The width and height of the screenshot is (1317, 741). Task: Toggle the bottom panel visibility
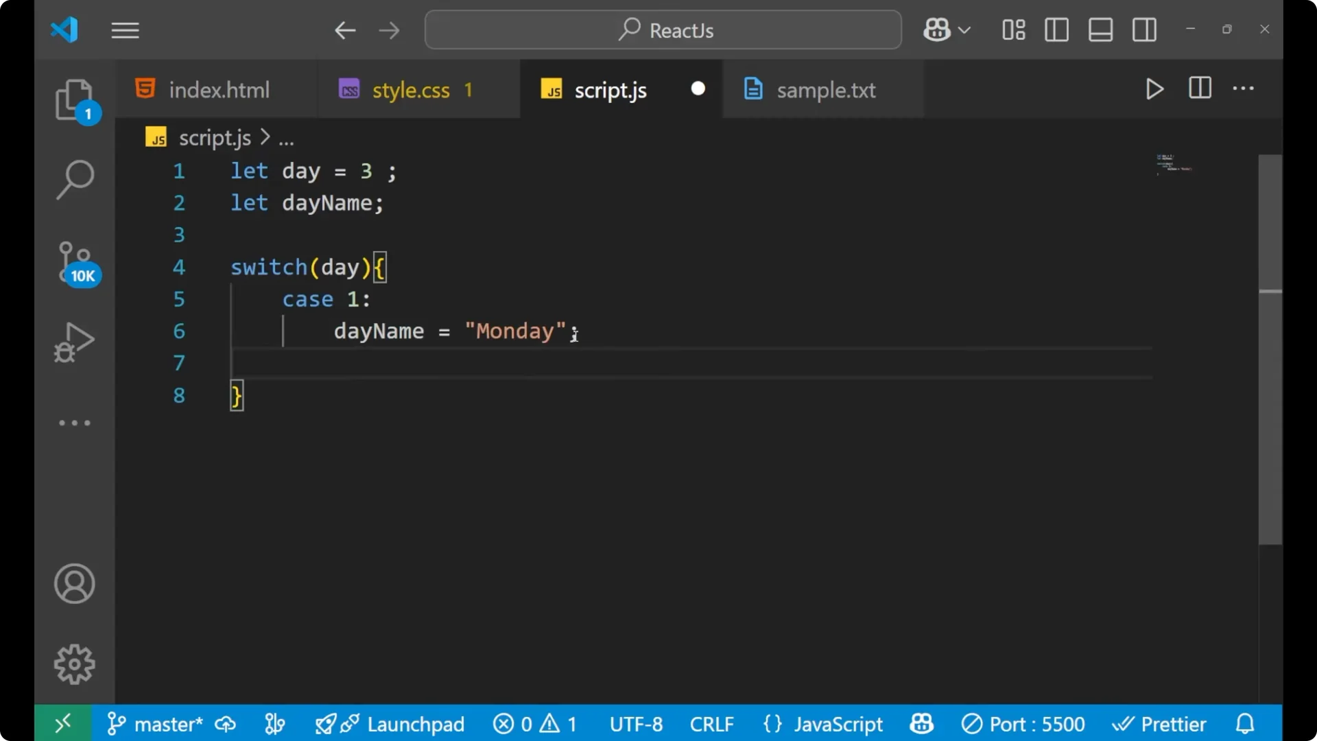(x=1100, y=30)
